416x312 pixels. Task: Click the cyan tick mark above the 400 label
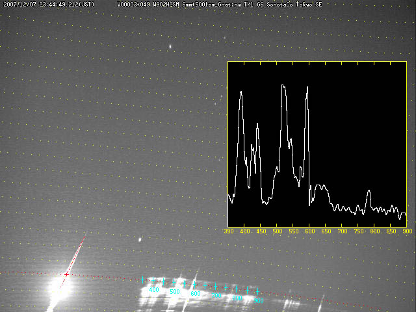click(x=143, y=280)
